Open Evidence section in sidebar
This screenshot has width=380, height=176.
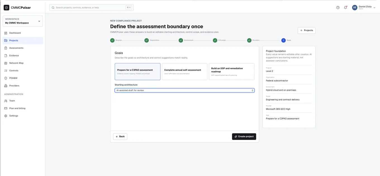[23, 56]
